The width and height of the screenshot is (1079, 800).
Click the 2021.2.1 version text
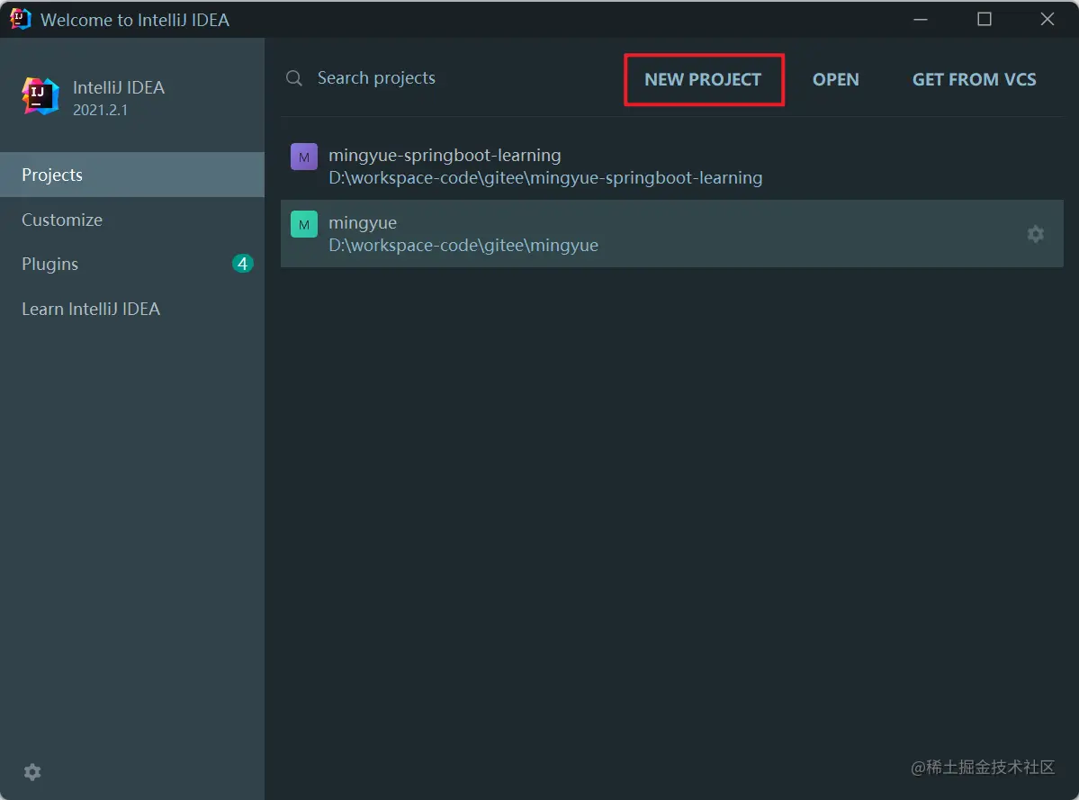[100, 110]
